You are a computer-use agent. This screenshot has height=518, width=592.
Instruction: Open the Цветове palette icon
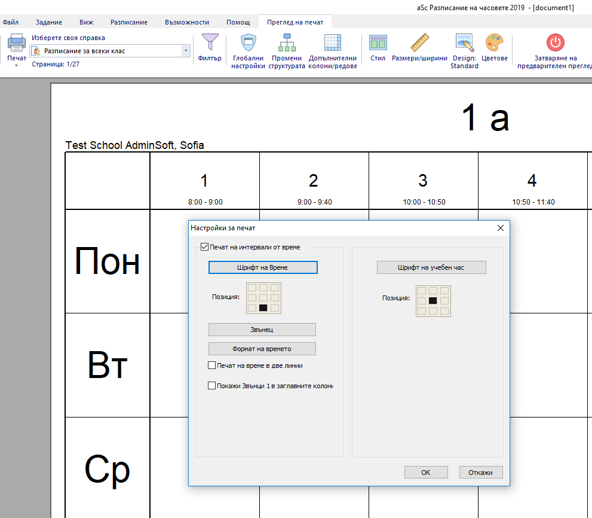(x=495, y=43)
